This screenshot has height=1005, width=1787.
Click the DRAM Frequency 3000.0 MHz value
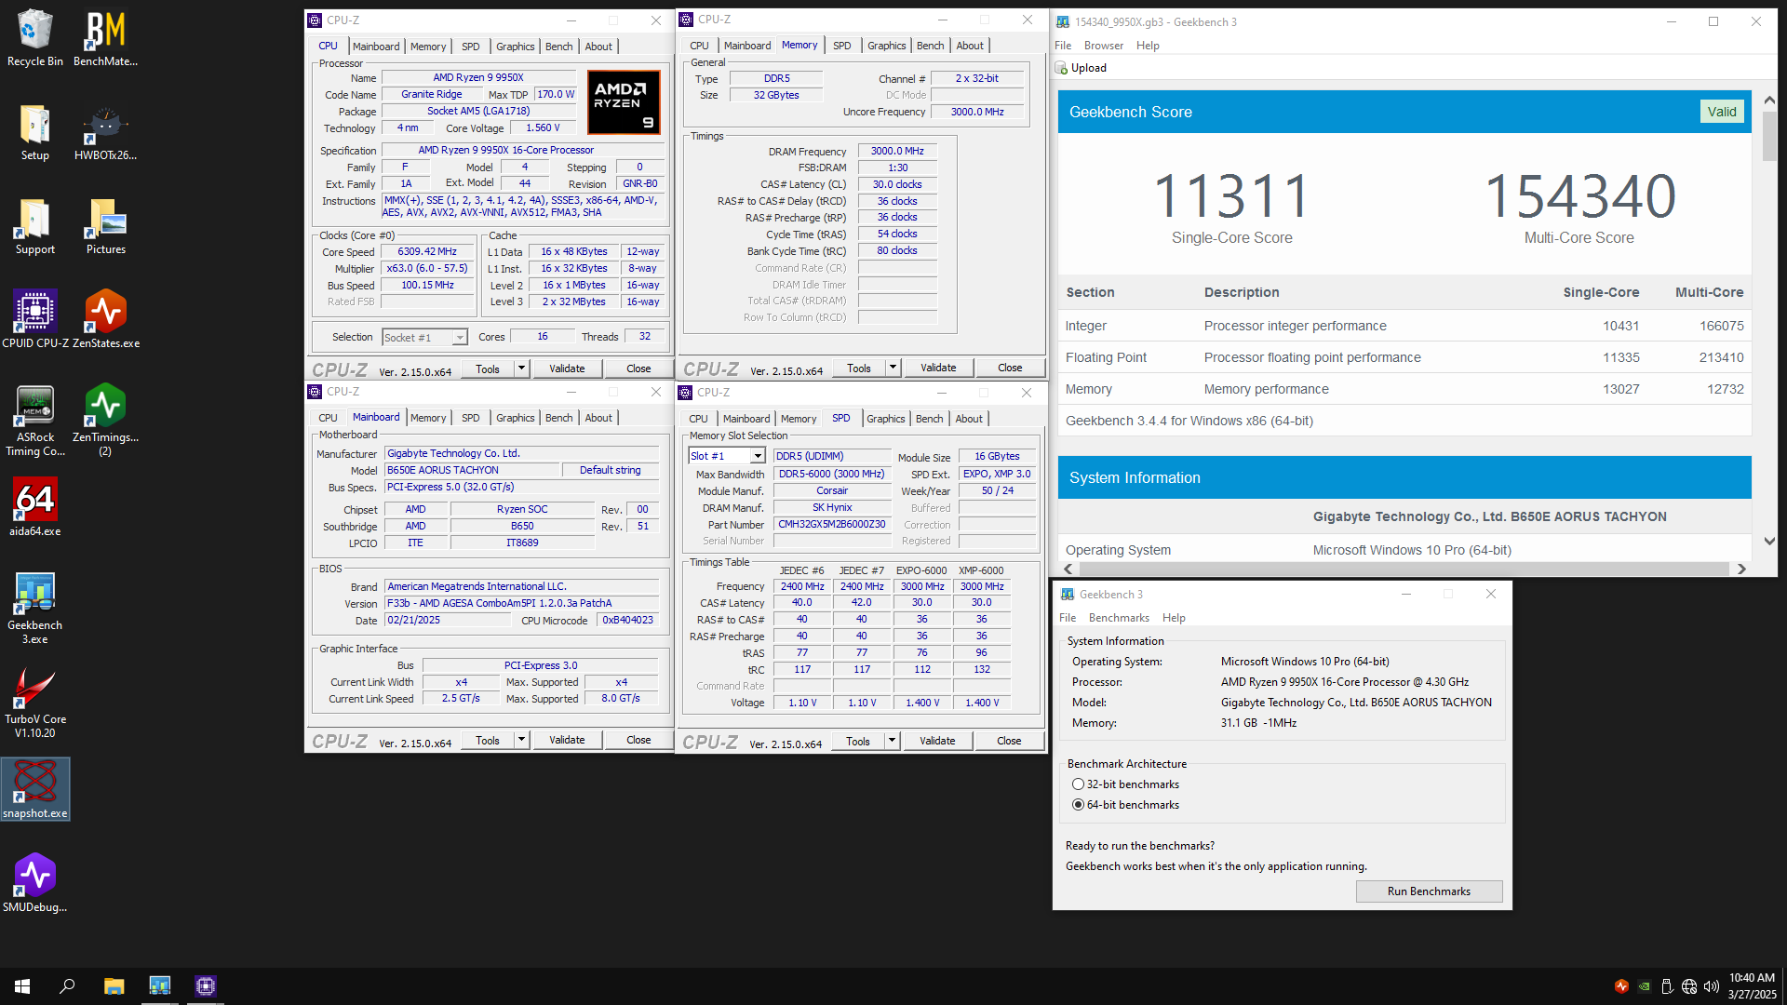[898, 151]
